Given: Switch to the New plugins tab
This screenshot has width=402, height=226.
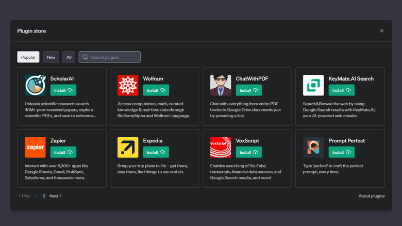Looking at the screenshot, I should pos(51,57).
